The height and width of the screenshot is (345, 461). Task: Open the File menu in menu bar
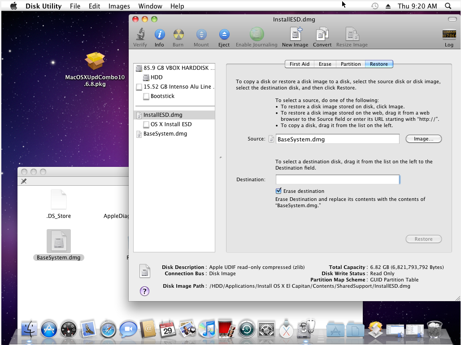pos(75,6)
